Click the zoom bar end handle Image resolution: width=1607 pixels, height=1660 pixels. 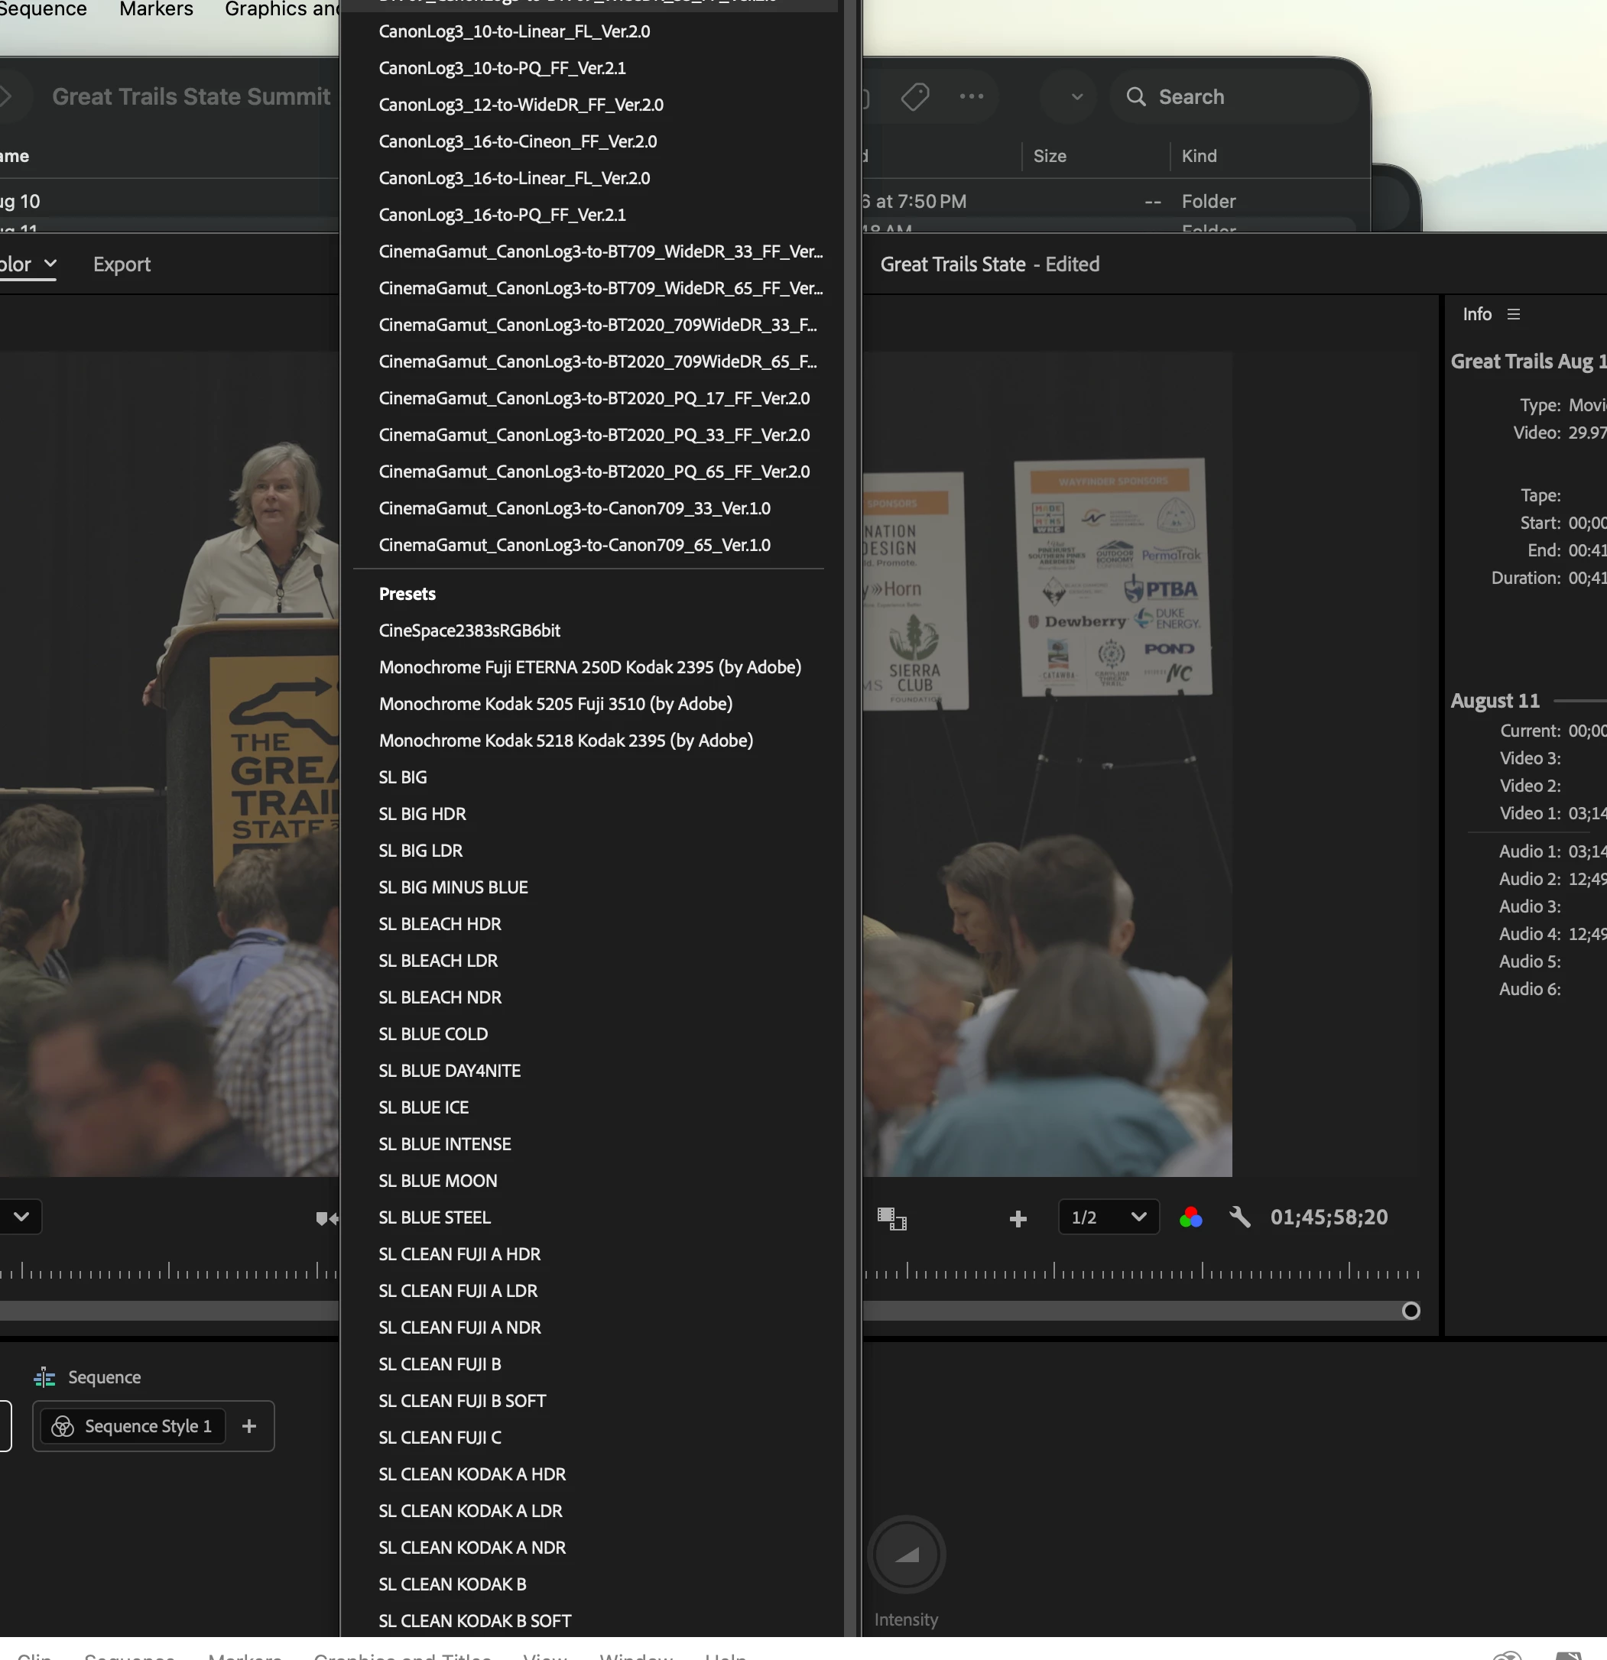[x=1411, y=1310]
